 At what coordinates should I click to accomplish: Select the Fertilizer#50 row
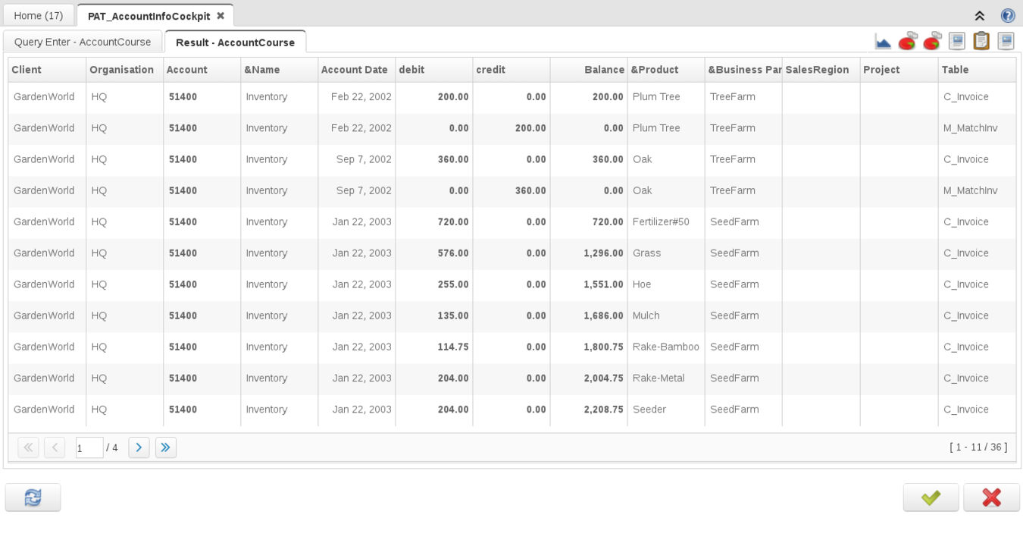coord(661,221)
